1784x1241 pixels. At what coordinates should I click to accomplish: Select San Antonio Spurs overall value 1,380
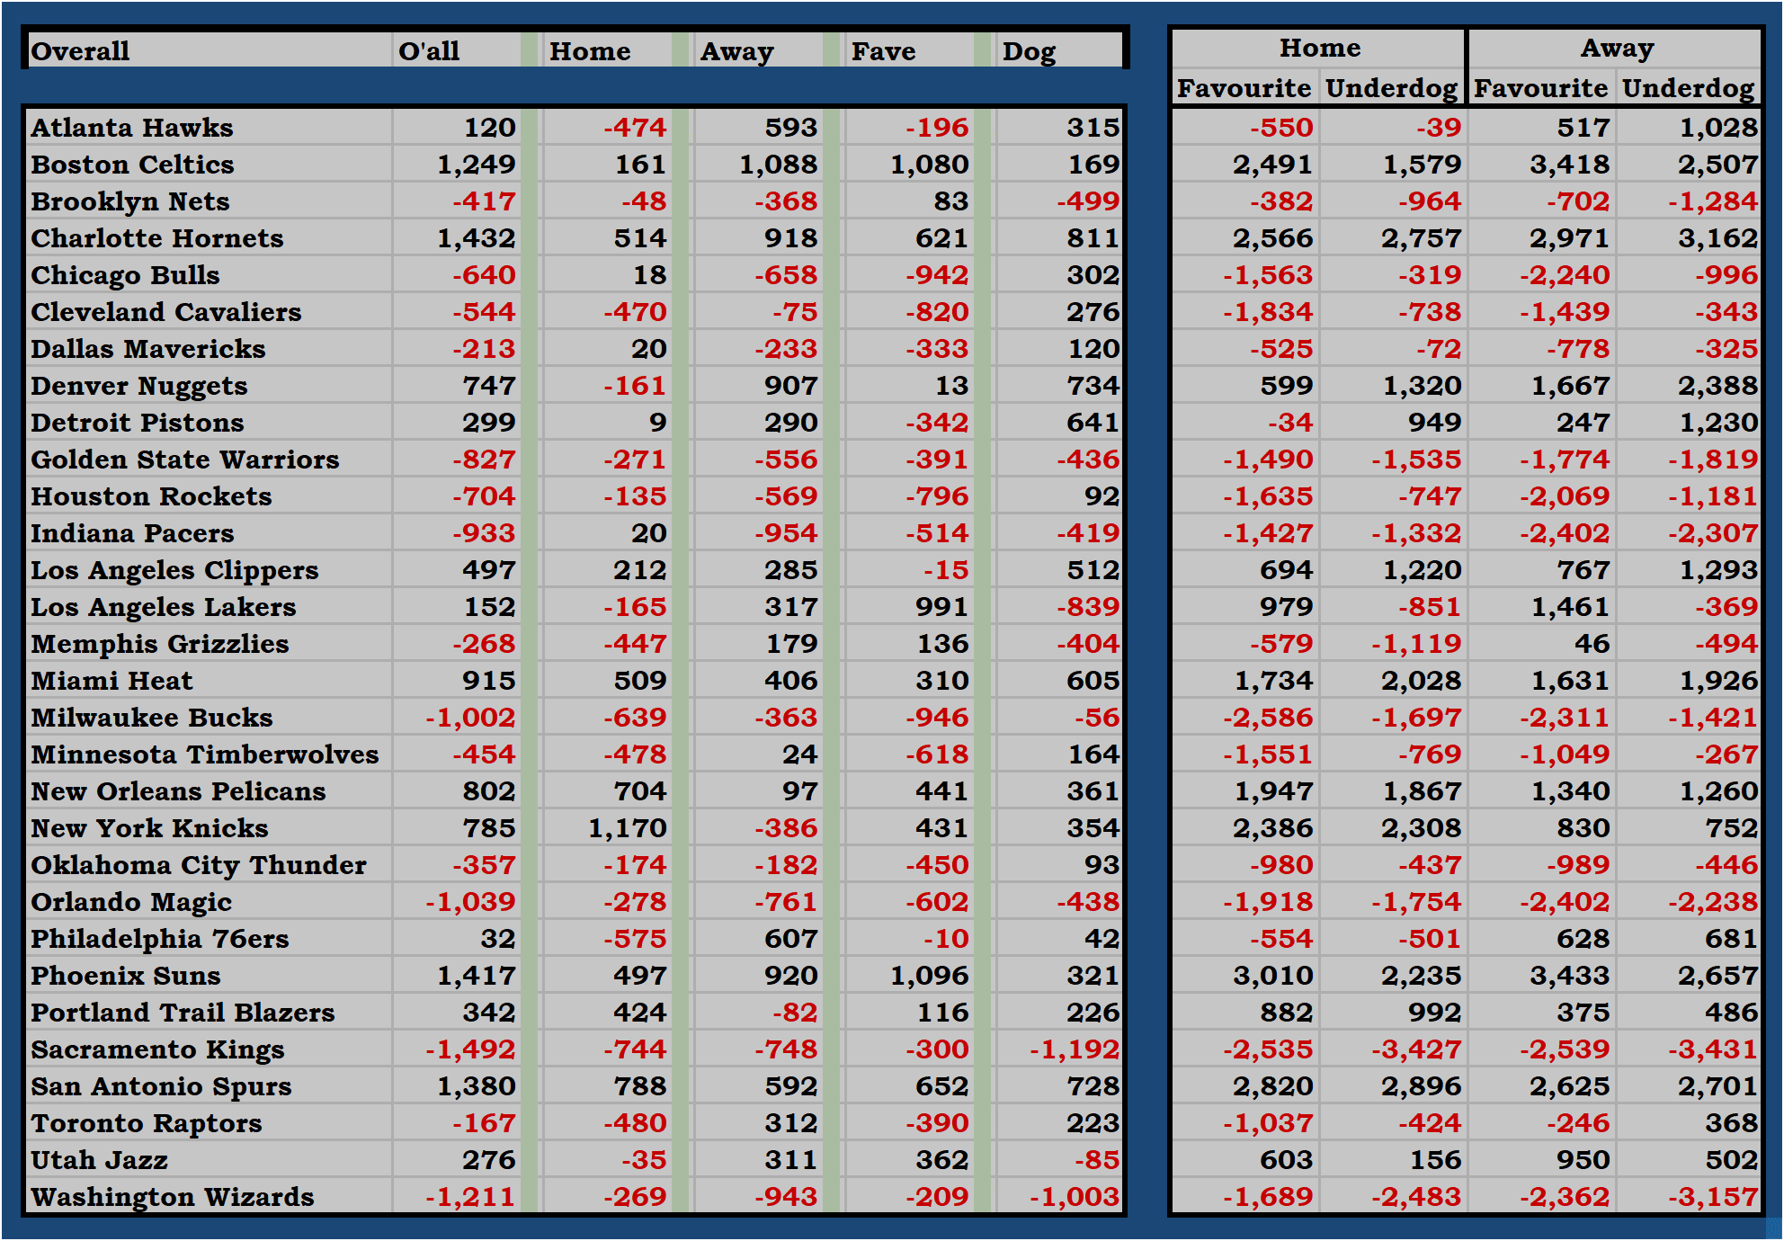(476, 1086)
